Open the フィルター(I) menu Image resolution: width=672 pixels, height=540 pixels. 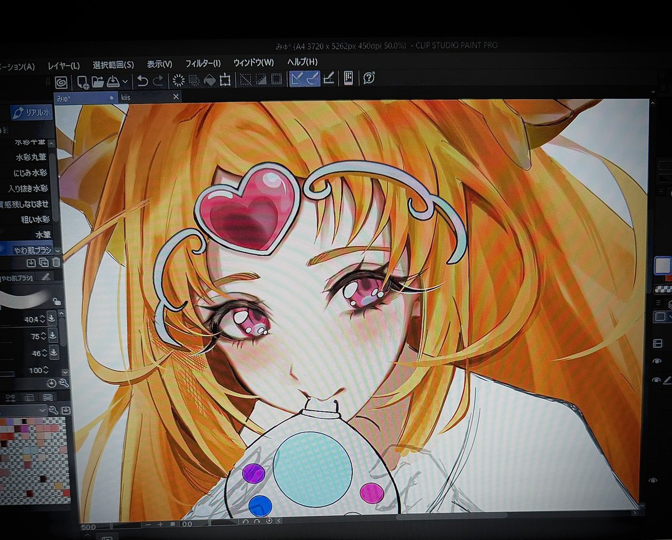click(x=203, y=63)
